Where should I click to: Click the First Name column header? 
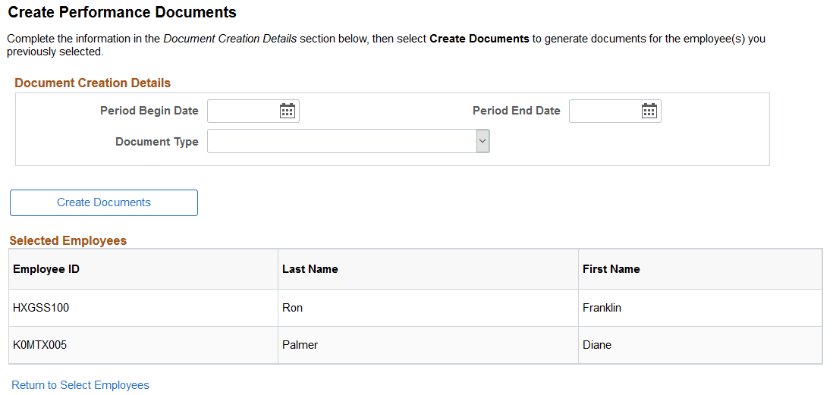tap(611, 269)
